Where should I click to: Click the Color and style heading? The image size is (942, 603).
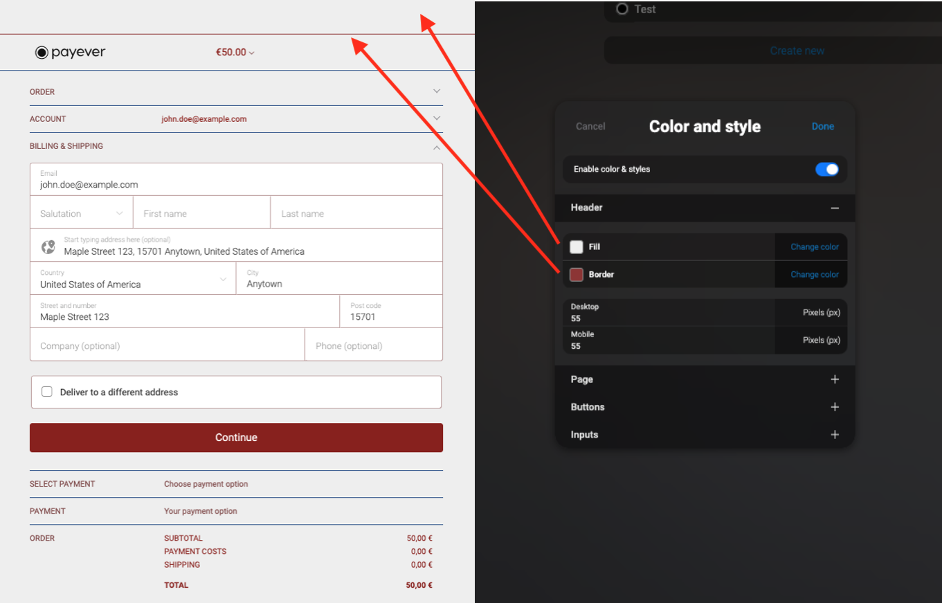[705, 126]
